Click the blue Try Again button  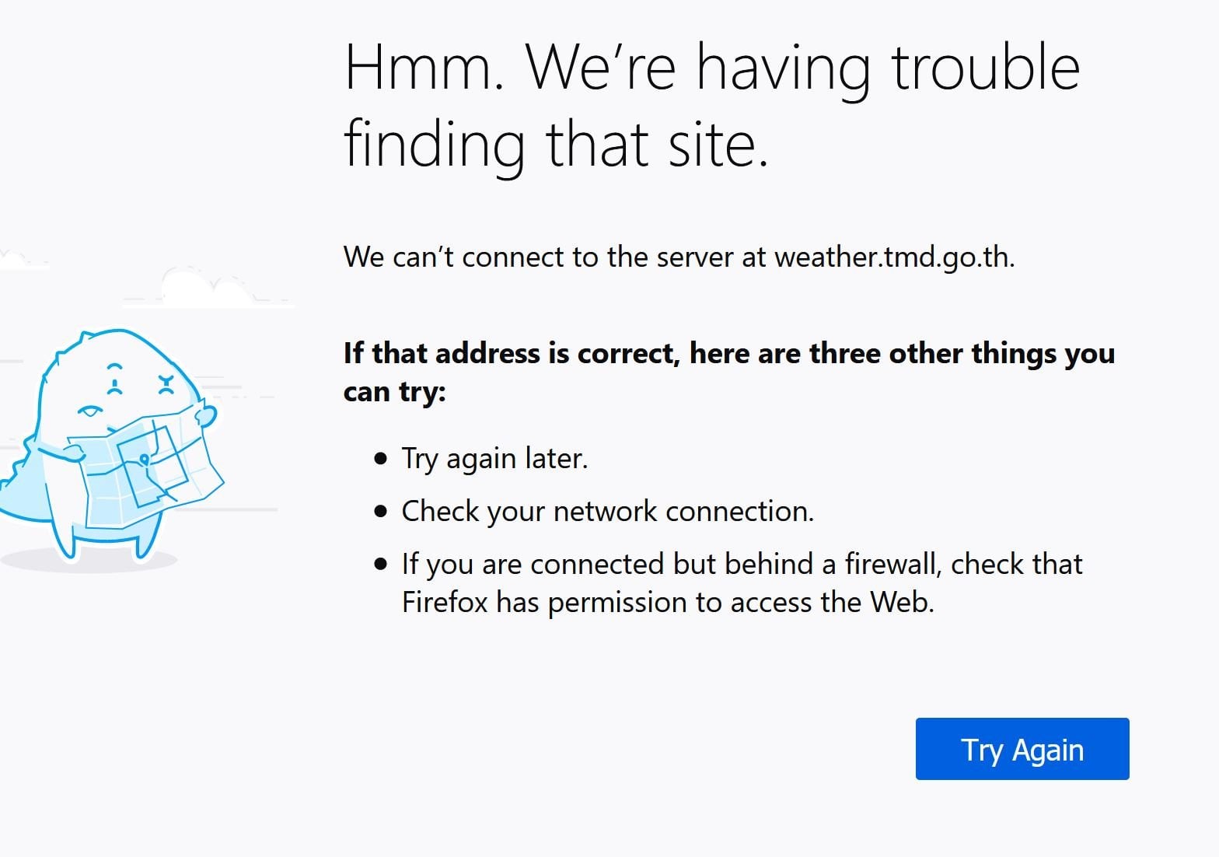(x=1022, y=749)
